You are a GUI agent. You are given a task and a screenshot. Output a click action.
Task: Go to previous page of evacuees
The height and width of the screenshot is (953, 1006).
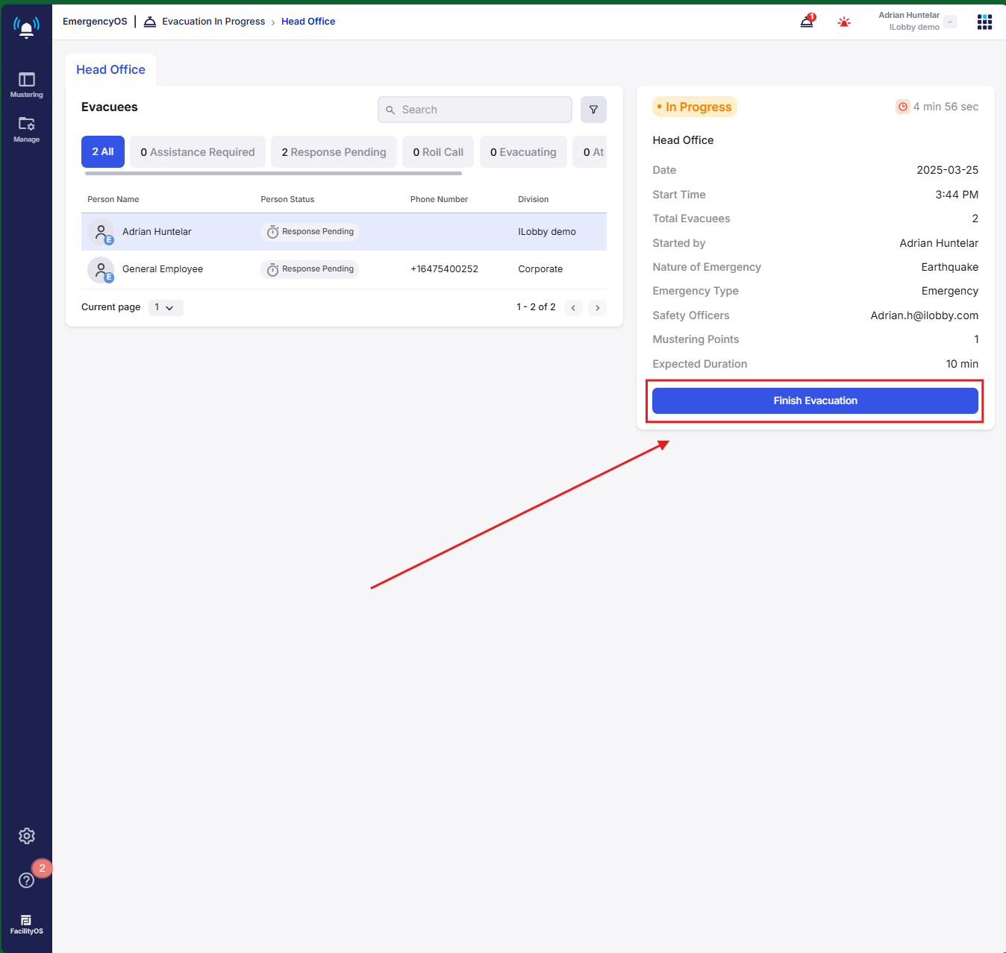[x=573, y=308]
